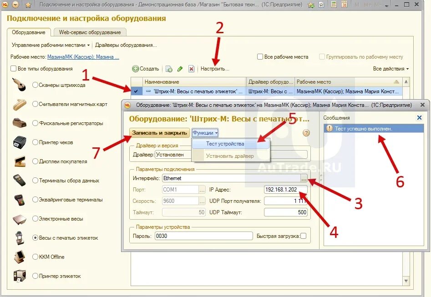This screenshot has height=297, width=431.
Task: Click the label printer device icon
Action: point(20,276)
